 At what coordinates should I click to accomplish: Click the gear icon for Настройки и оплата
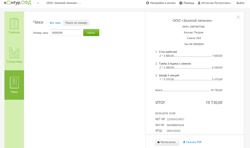(x=147, y=3)
